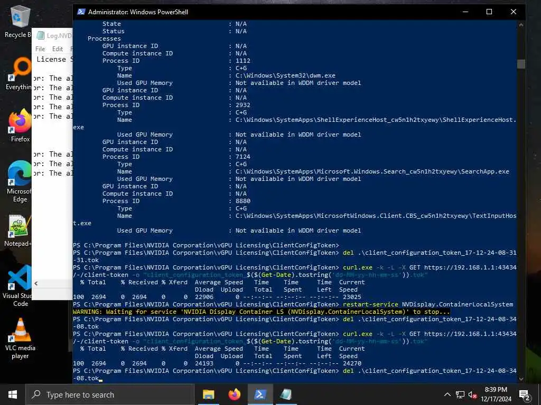Open the Everything search desktop icon
The height and width of the screenshot is (405, 541).
[19, 74]
